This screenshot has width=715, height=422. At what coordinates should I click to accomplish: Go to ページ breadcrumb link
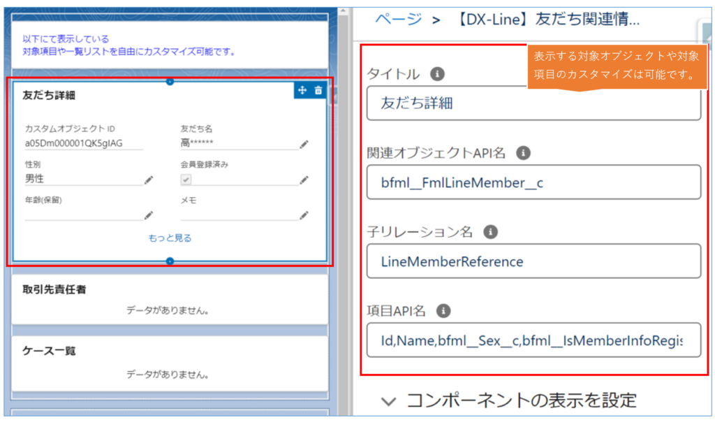398,19
